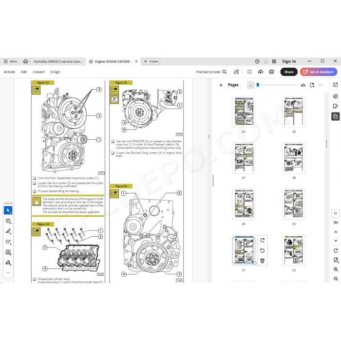Close the Engine 4D104E document tab
Image resolution: width=341 pixels, height=341 pixels.
[x=136, y=61]
